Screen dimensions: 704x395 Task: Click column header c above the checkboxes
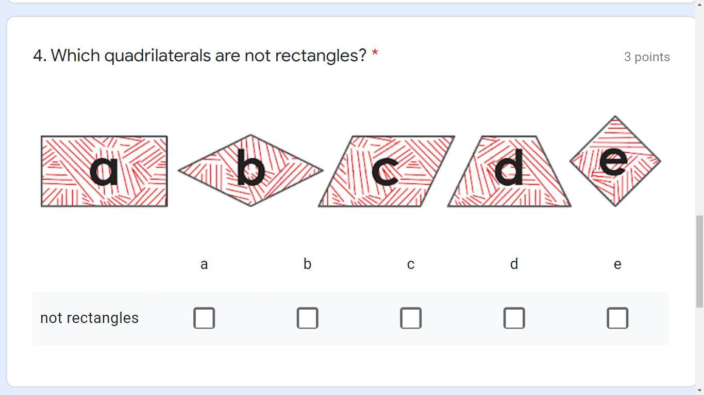tap(411, 264)
